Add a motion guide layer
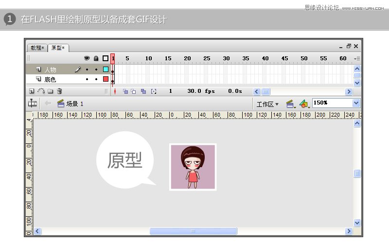 tap(41, 91)
